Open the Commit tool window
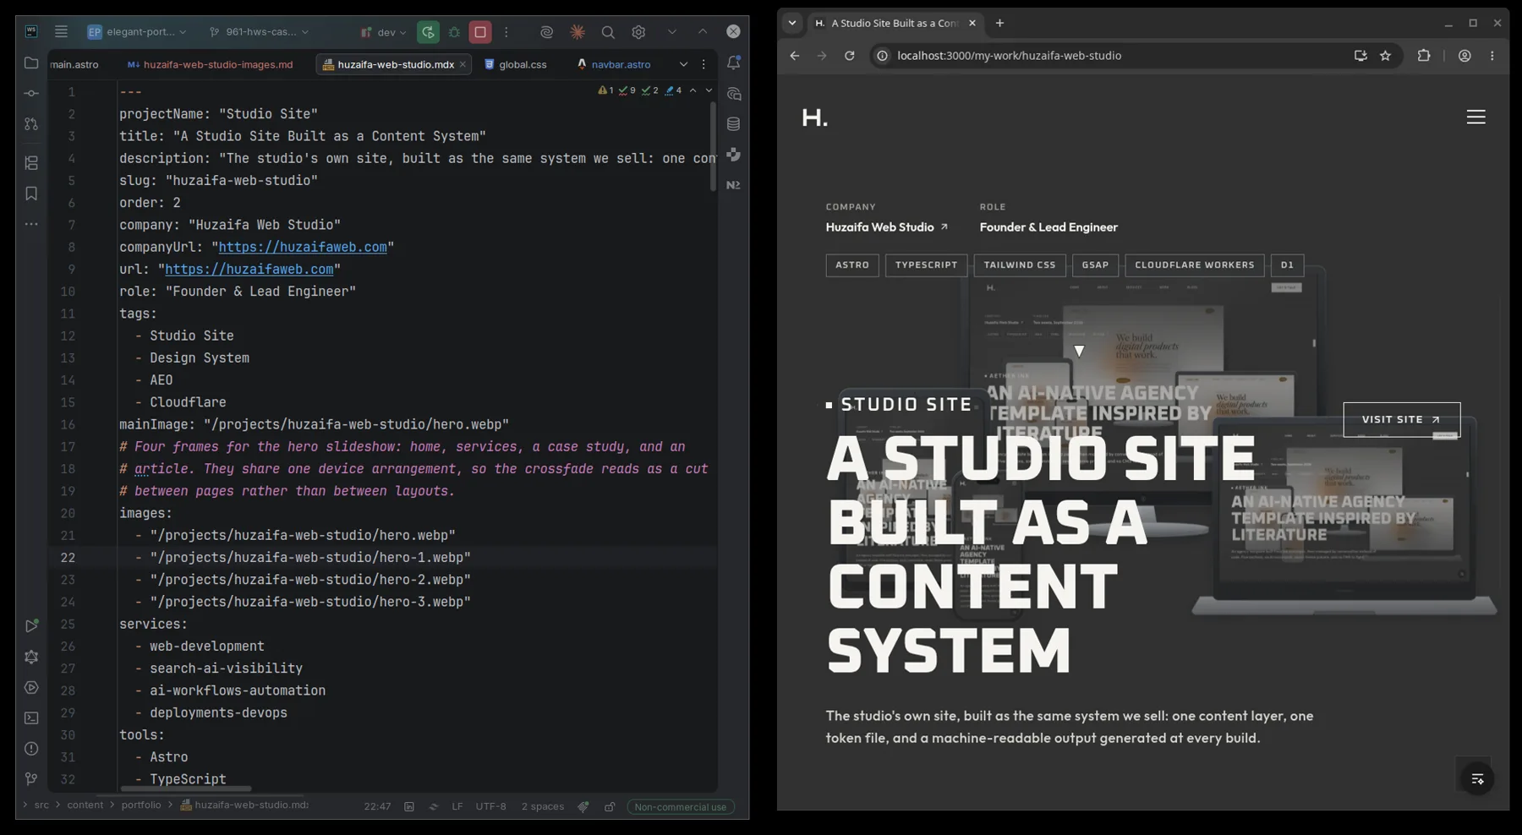The image size is (1522, 835). [31, 93]
